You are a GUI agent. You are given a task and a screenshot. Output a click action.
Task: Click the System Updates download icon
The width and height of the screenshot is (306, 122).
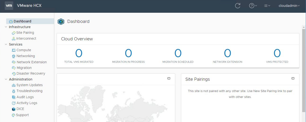click(14, 85)
